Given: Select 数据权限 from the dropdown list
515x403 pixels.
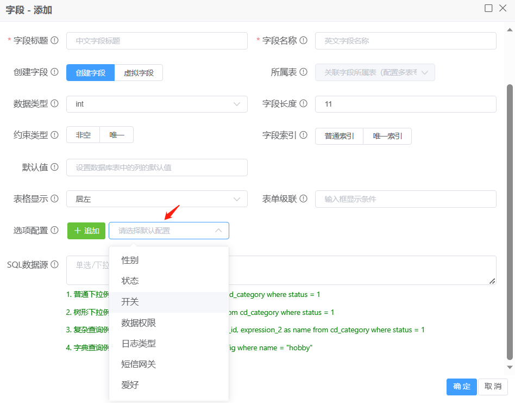Looking at the screenshot, I should (139, 323).
